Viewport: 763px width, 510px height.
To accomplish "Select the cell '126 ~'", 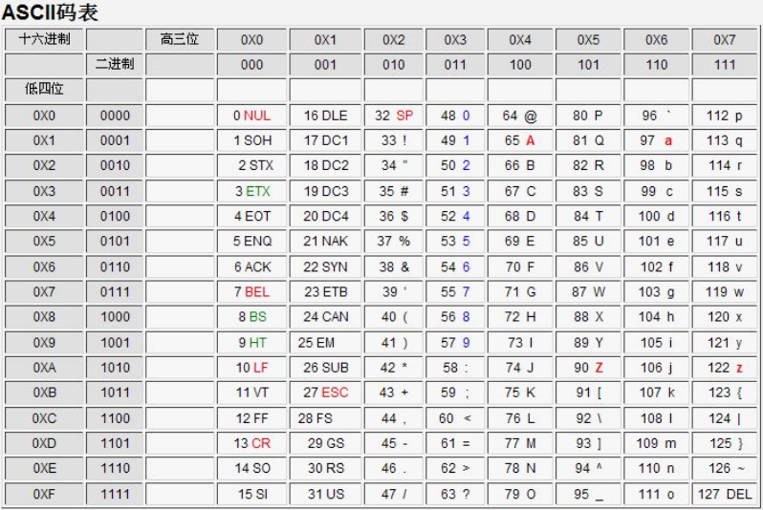I will 725,468.
